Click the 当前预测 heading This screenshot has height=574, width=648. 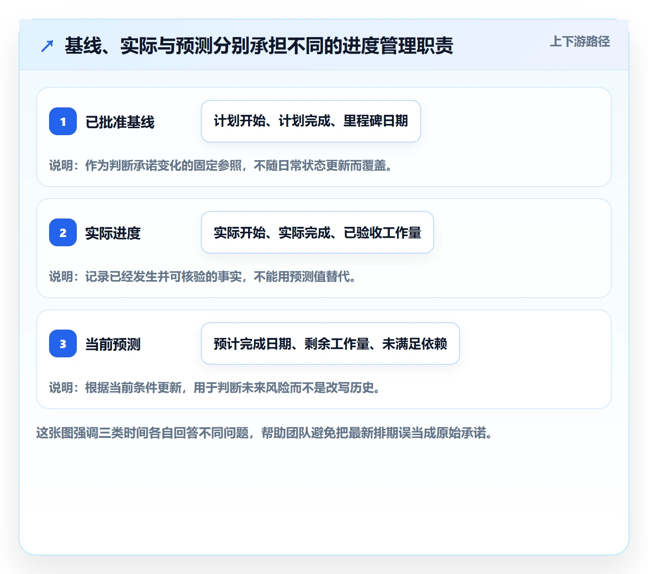click(113, 344)
